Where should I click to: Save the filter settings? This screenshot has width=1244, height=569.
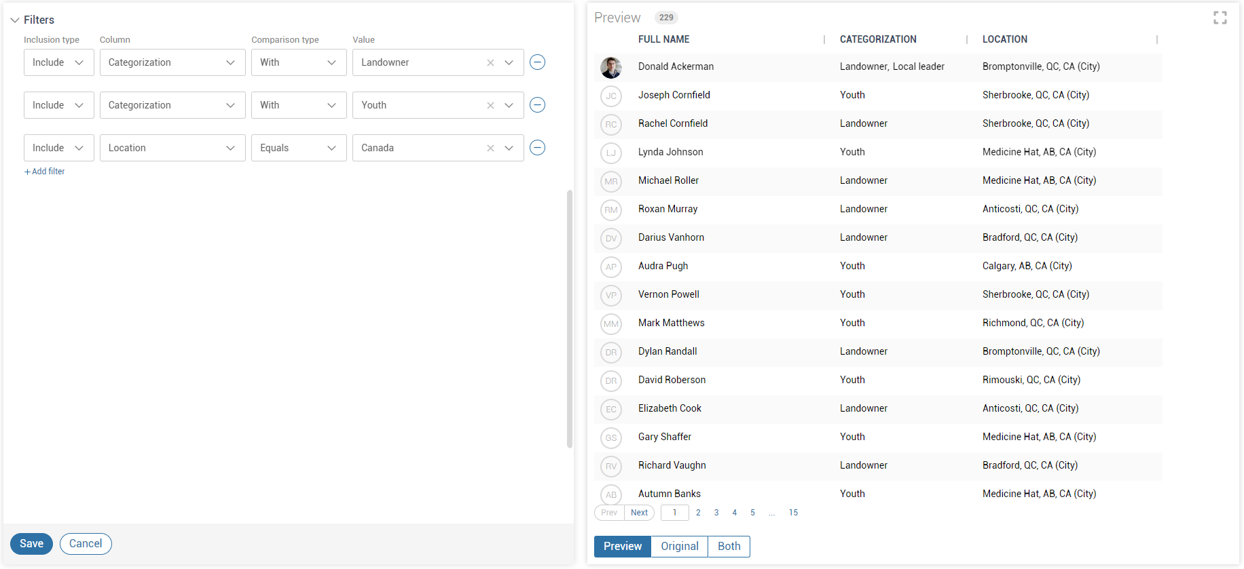[31, 544]
